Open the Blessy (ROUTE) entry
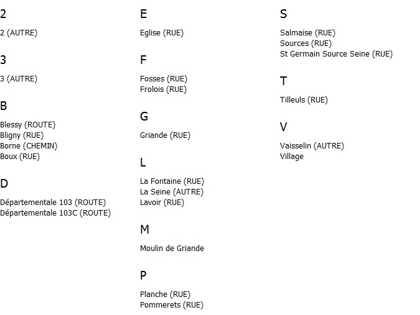Image resolution: width=420 pixels, height=315 pixels. click(x=27, y=125)
